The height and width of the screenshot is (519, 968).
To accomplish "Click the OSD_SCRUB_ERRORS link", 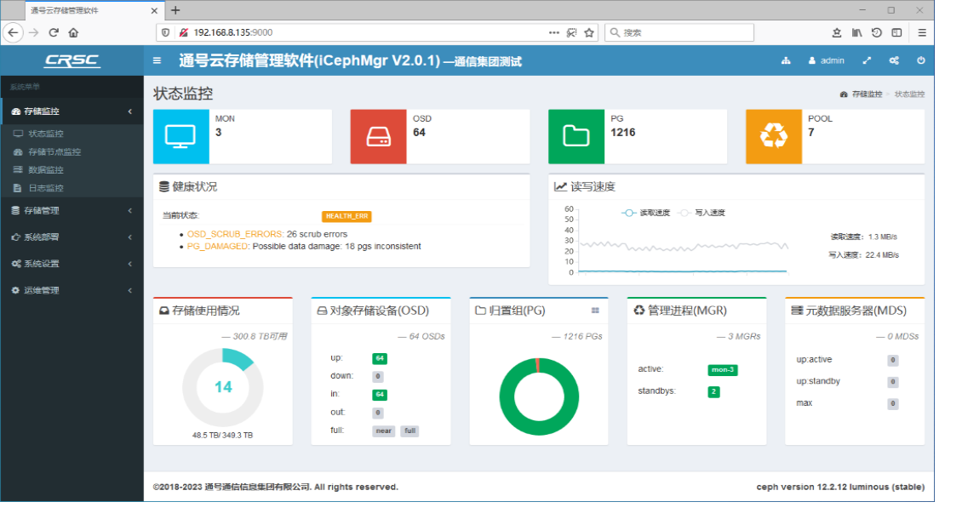I will [235, 234].
